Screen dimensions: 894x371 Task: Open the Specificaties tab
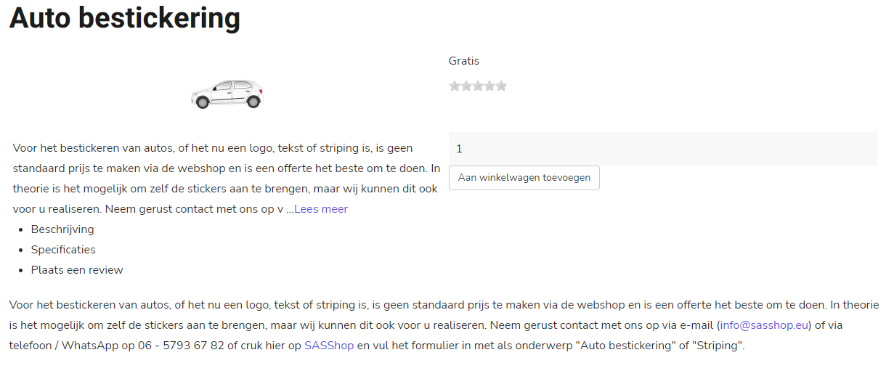[x=63, y=250]
